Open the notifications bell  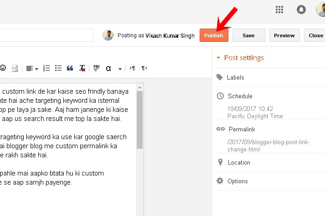click(301, 10)
